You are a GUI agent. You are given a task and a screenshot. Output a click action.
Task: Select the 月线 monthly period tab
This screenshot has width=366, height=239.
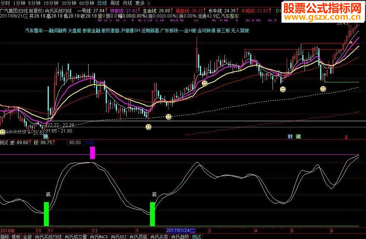click(x=127, y=3)
